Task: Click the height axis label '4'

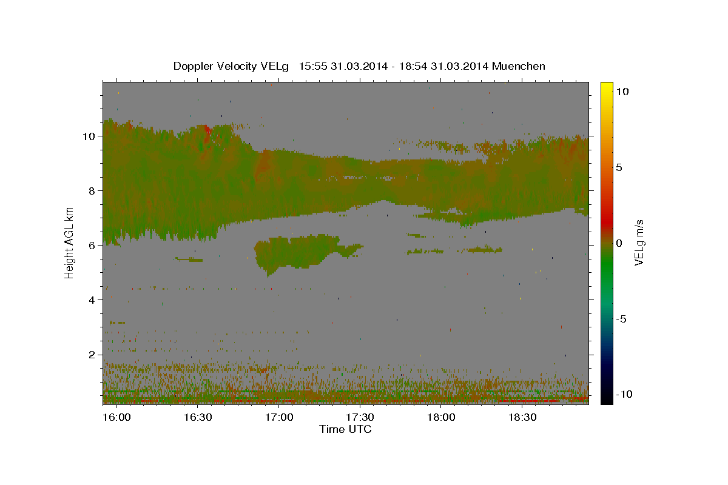Action: tap(92, 299)
